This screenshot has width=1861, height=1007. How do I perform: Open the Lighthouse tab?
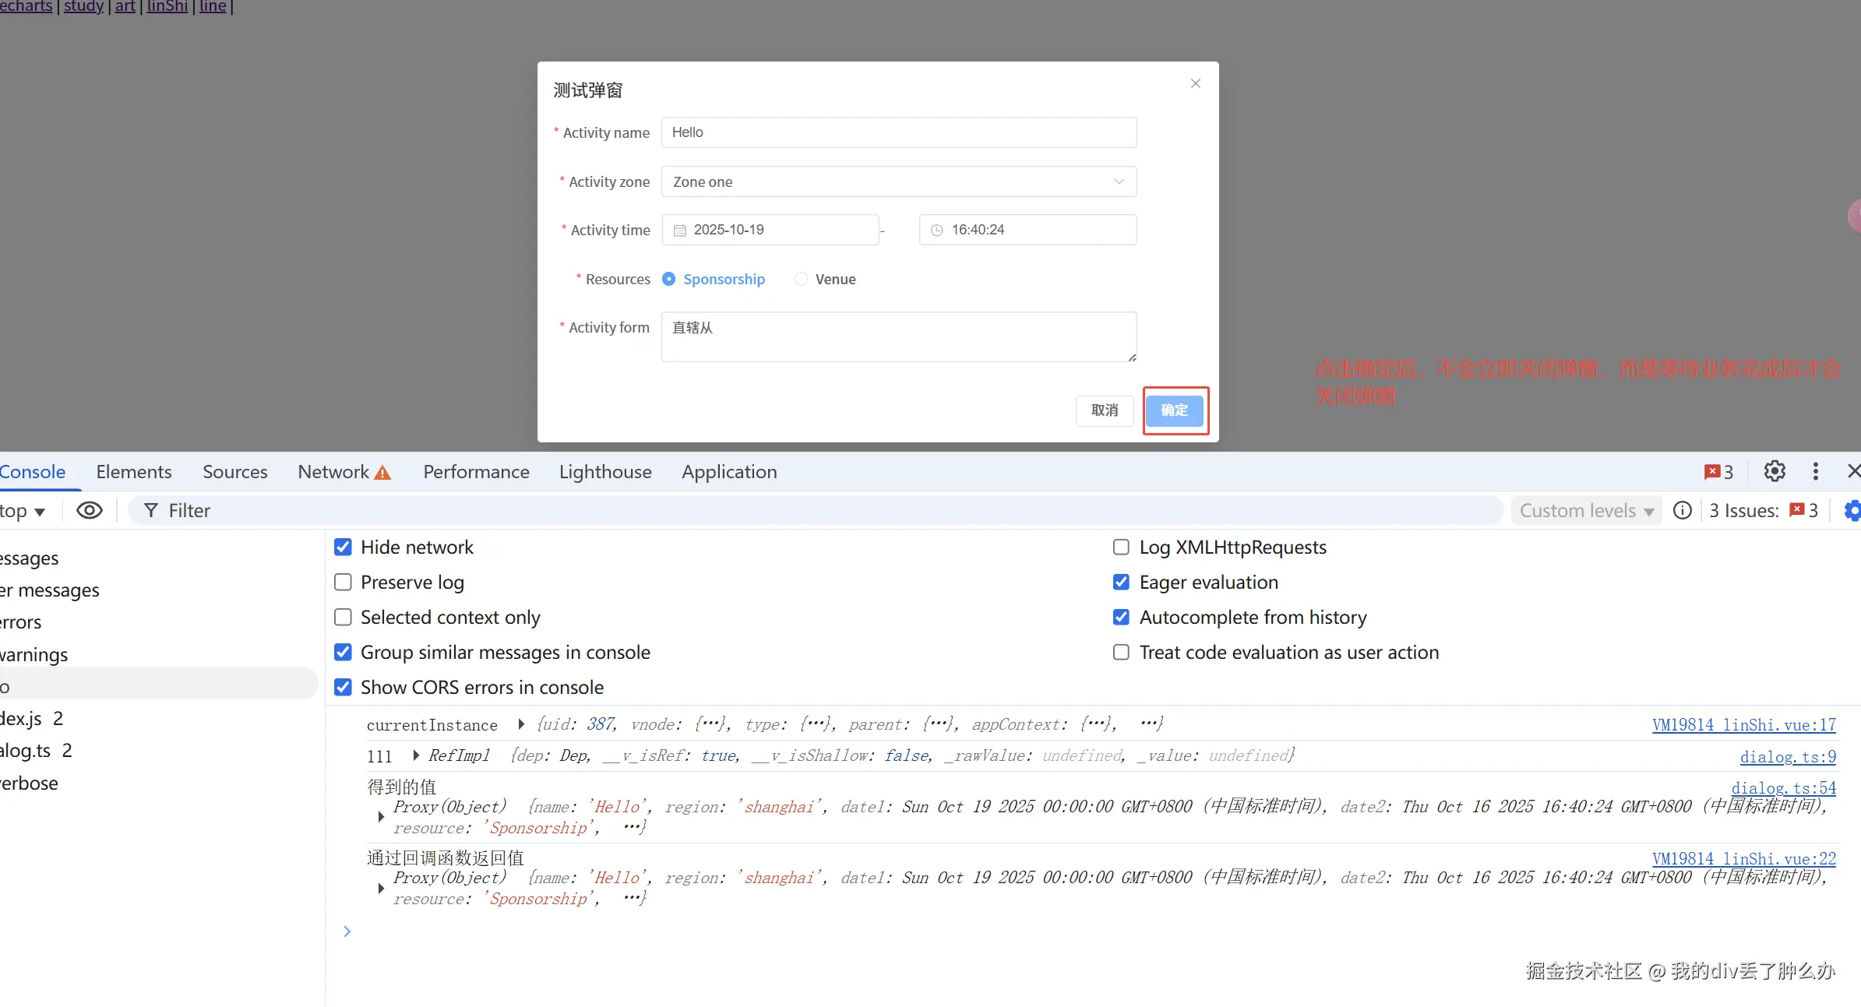tap(604, 472)
